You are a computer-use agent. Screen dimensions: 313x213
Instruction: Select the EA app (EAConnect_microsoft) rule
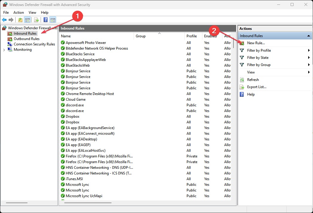[146, 134]
